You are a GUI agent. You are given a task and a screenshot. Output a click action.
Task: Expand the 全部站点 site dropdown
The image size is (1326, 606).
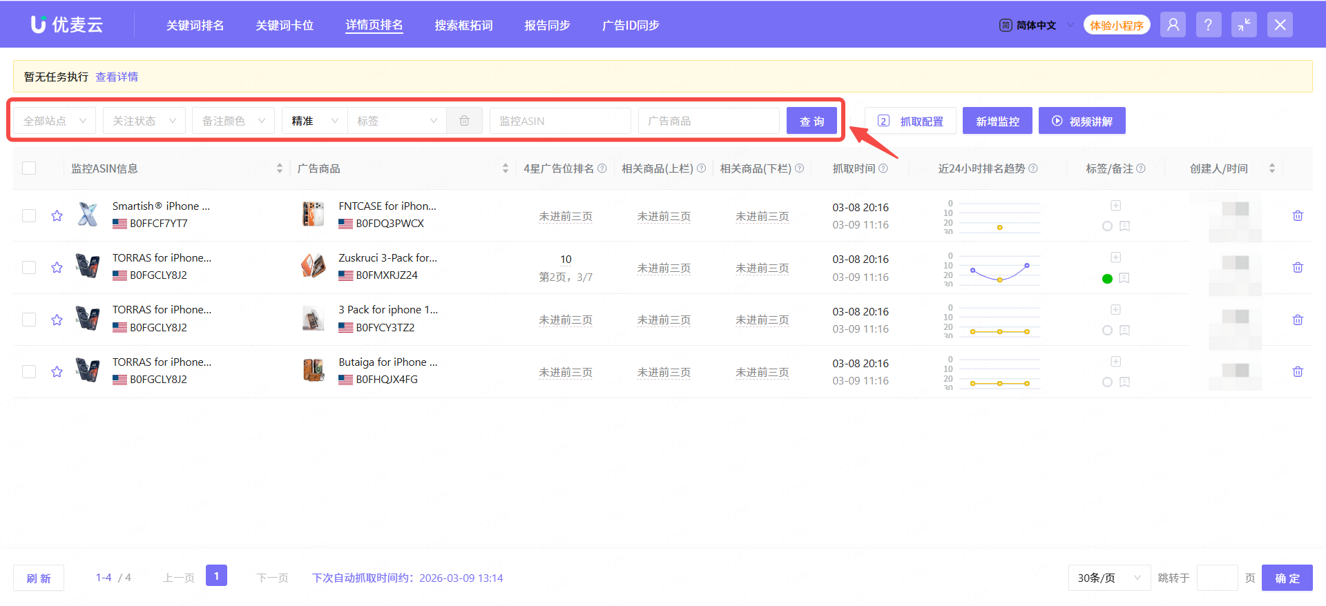pyautogui.click(x=55, y=121)
